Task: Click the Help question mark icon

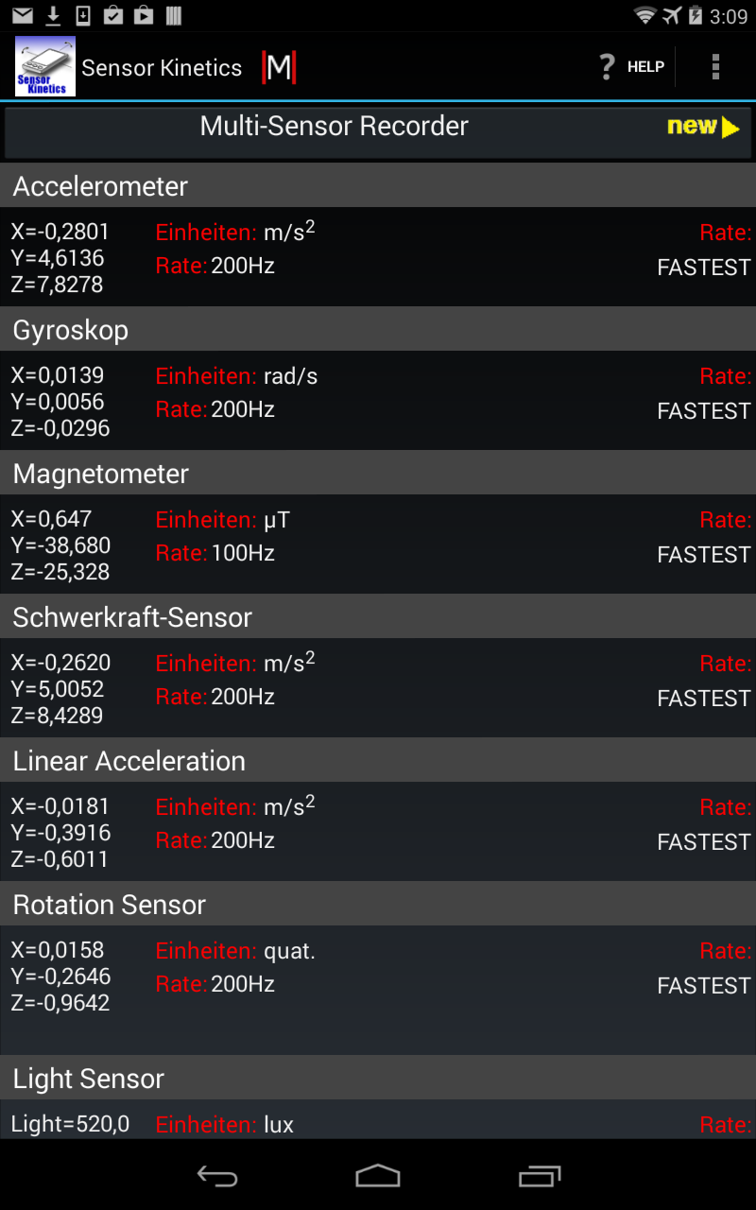Action: 607,67
